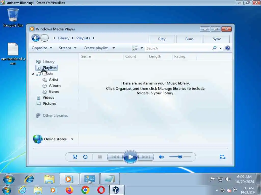Click the Previous track button
The width and height of the screenshot is (261, 195).
(115, 157)
